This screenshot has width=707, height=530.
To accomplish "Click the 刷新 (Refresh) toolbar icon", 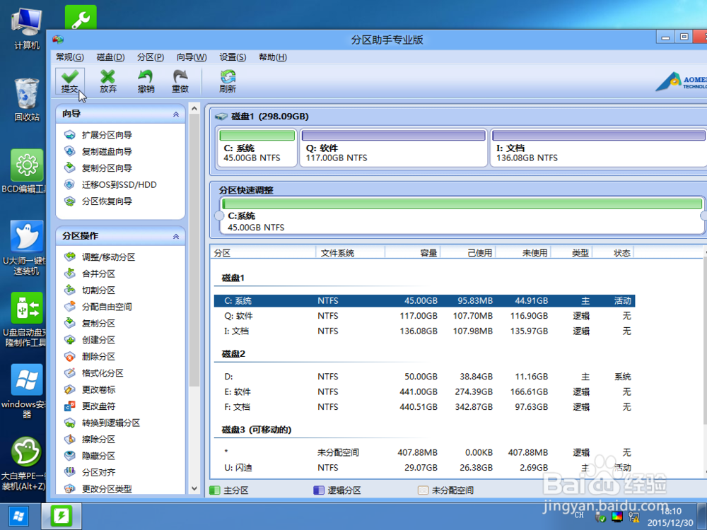I will (x=226, y=80).
